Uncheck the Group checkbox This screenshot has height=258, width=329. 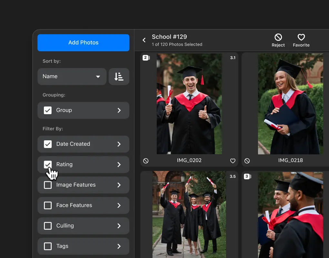[x=48, y=110]
